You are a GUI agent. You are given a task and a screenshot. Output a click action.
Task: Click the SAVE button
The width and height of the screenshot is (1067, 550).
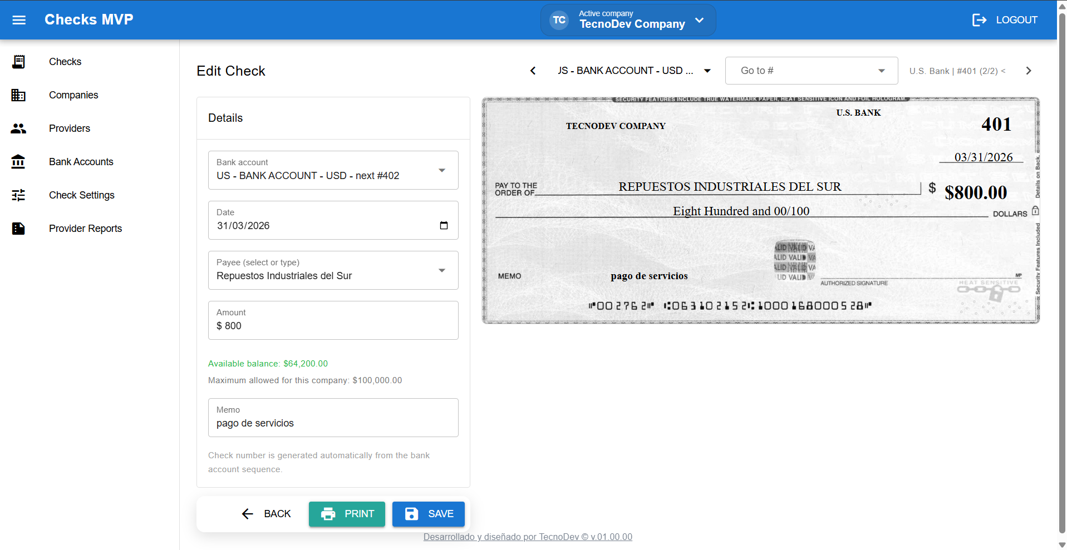(x=428, y=514)
